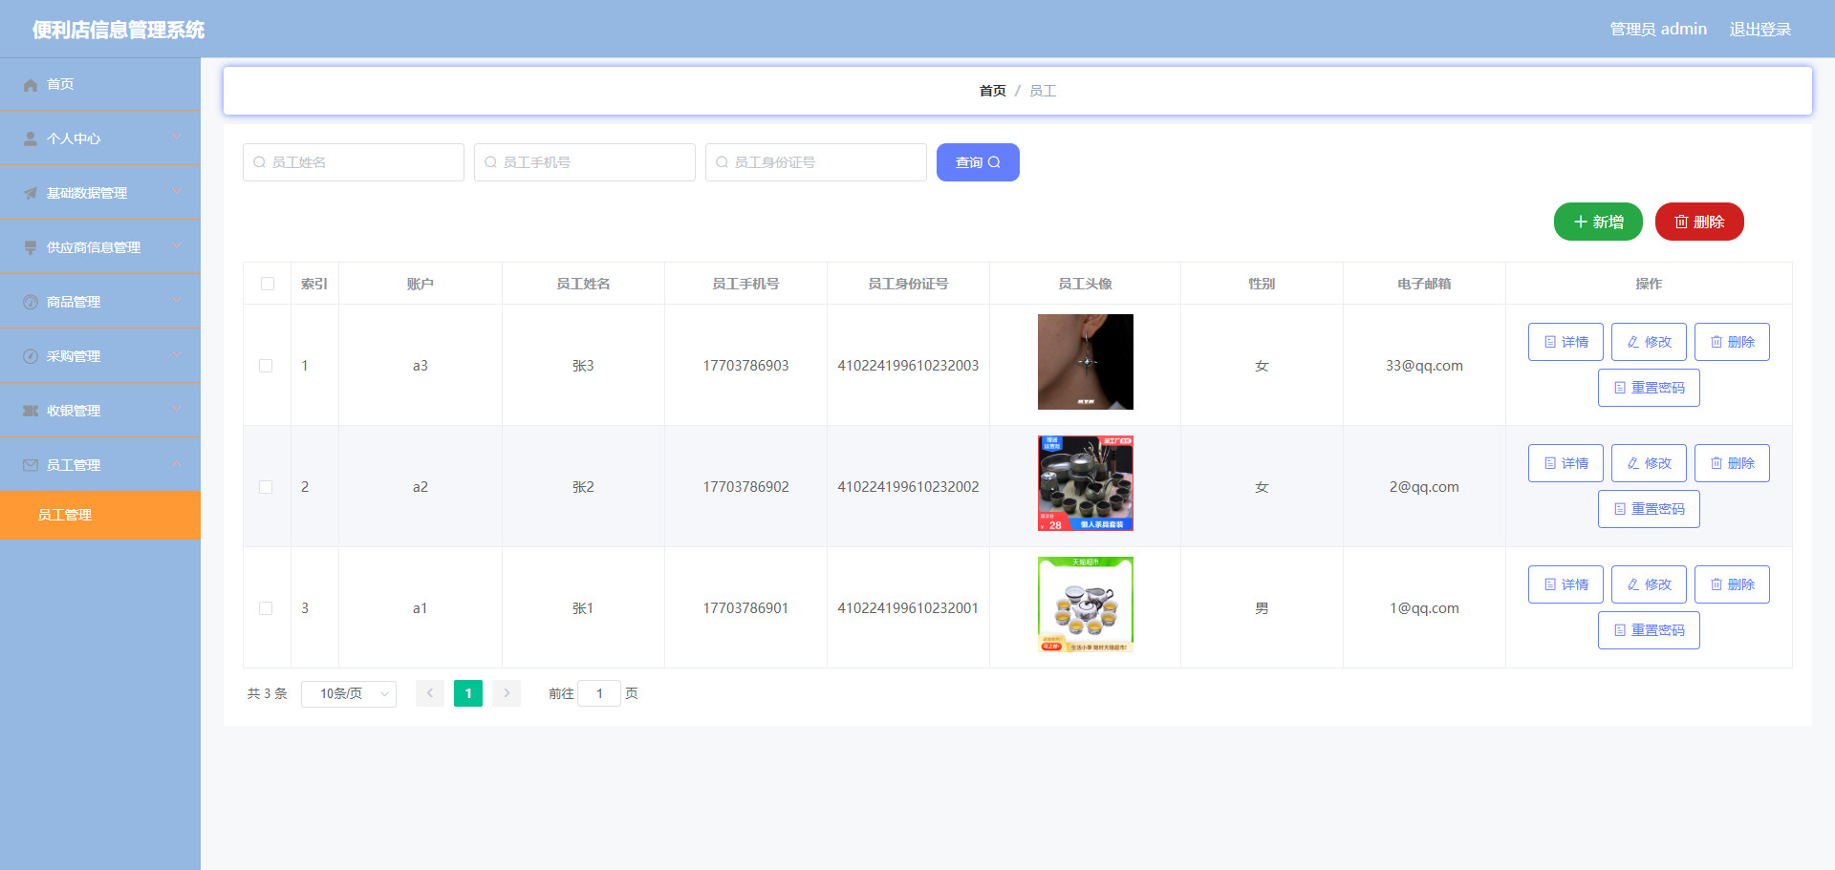Click the trash icon on 张3 删除 button
The height and width of the screenshot is (870, 1835).
point(1716,342)
